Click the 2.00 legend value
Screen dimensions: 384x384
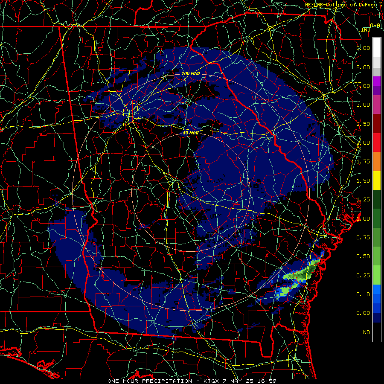coord(363,143)
